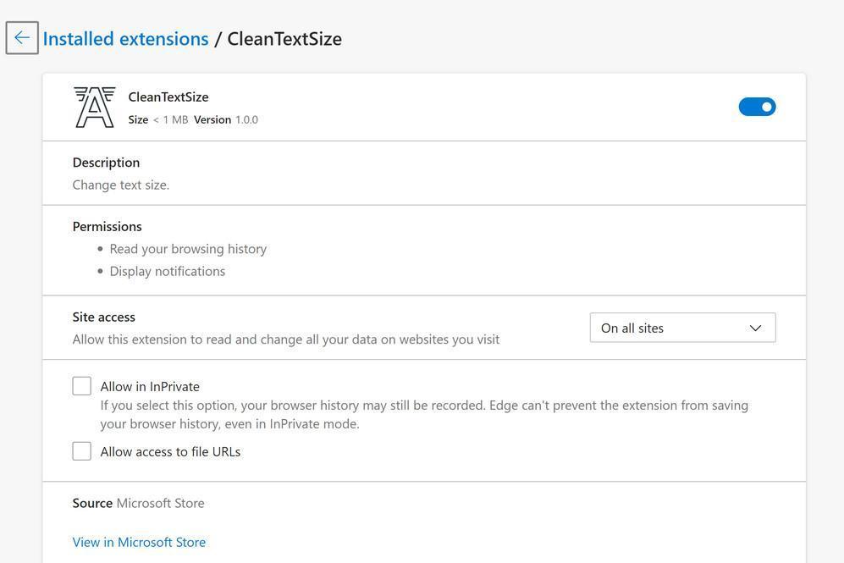
Task: Click the Description heading
Action: pos(106,163)
